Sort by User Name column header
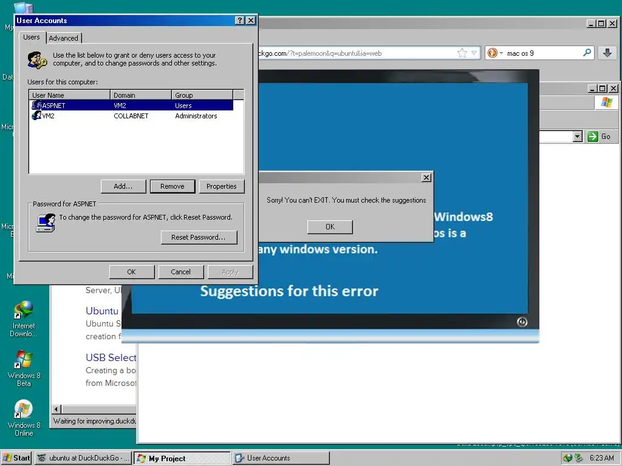 [x=70, y=95]
